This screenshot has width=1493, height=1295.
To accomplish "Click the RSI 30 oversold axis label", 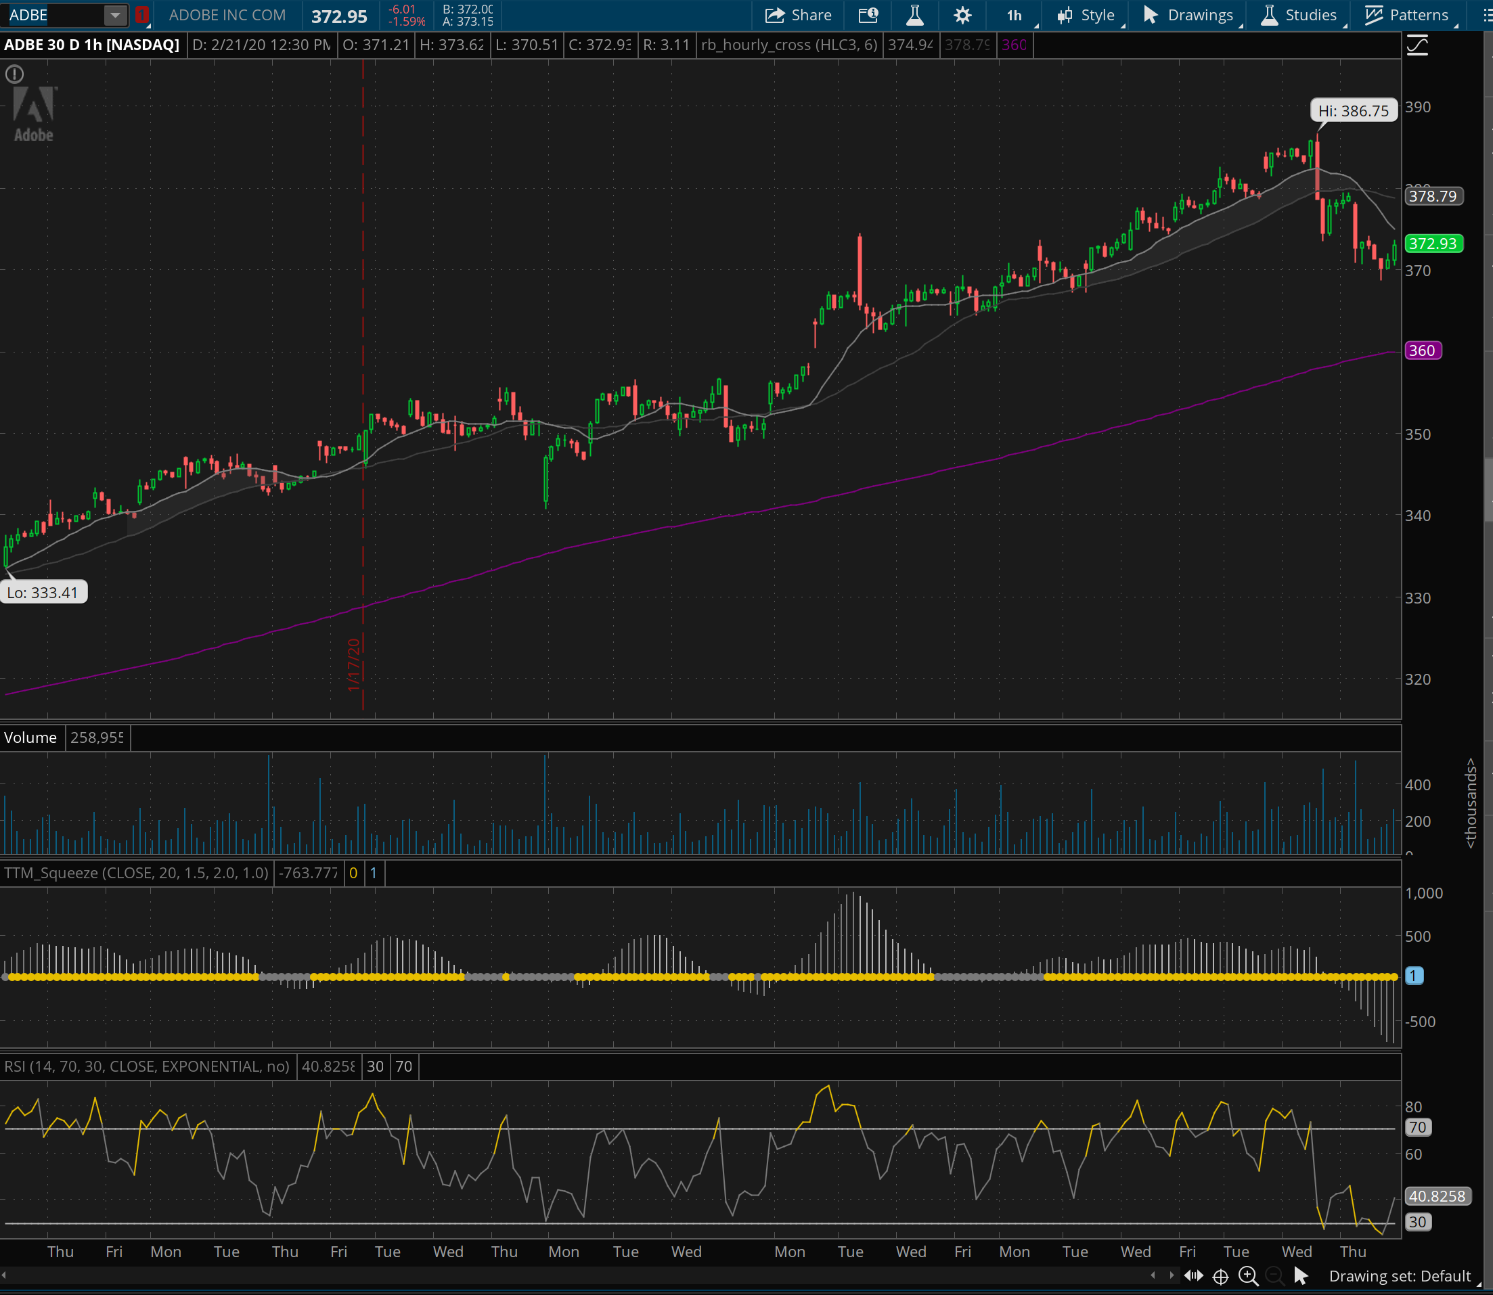I will point(1417,1222).
